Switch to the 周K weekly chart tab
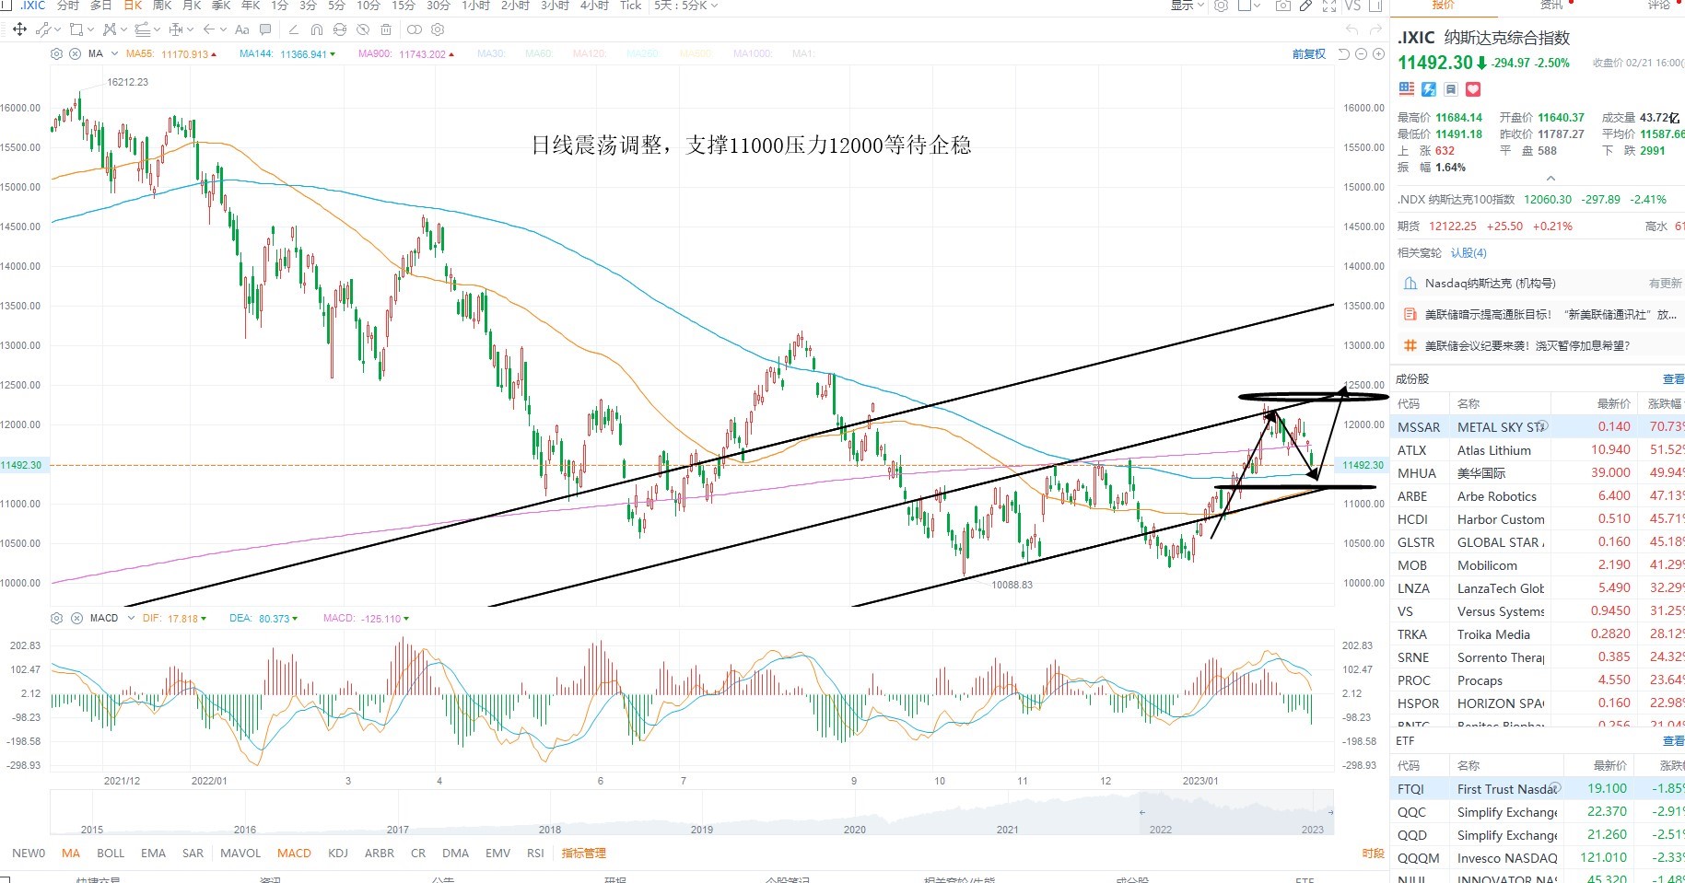1685x883 pixels. (x=162, y=6)
